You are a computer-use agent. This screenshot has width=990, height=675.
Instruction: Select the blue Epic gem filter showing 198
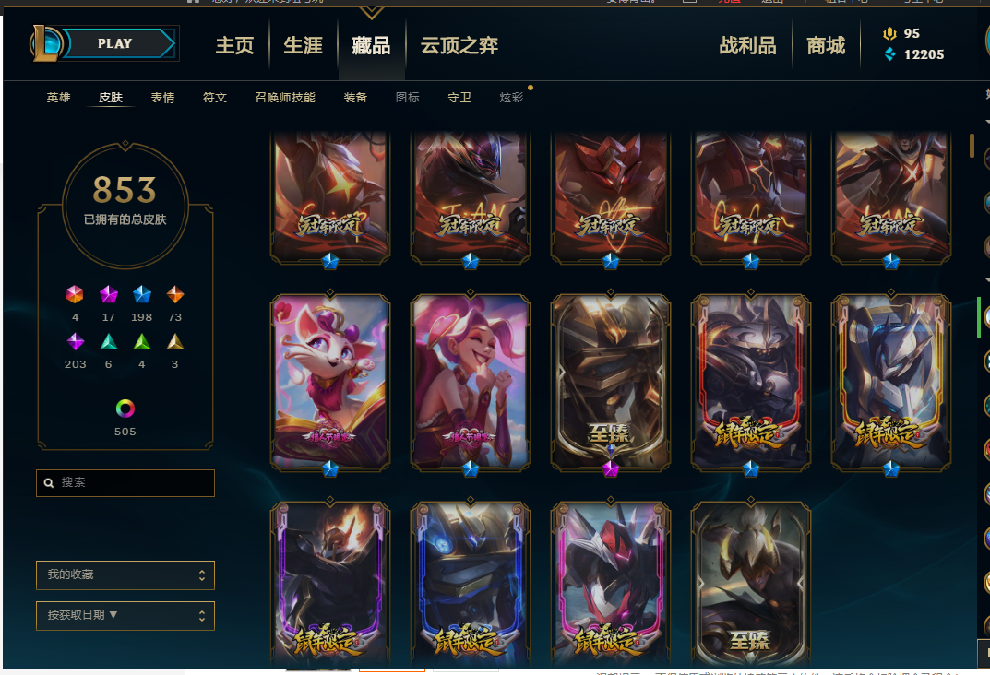click(x=142, y=294)
